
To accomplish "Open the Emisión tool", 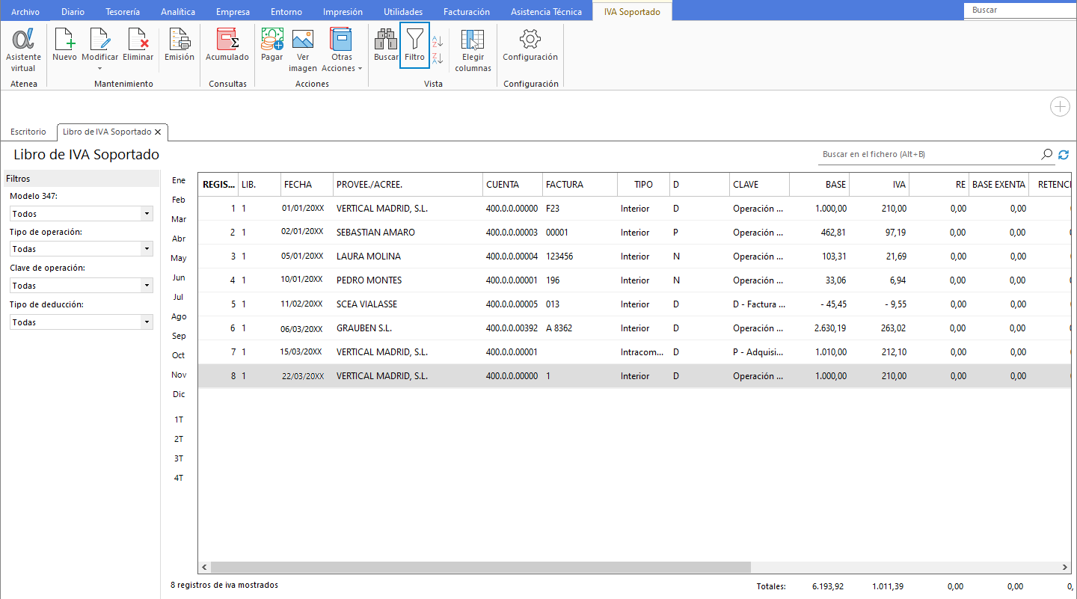I will (x=179, y=45).
